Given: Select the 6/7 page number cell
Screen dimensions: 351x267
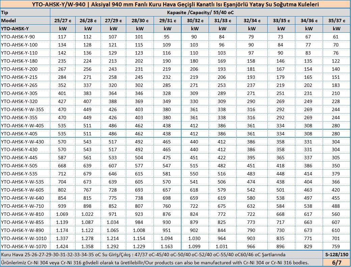Looking at the screenshot, I should (336, 262).
